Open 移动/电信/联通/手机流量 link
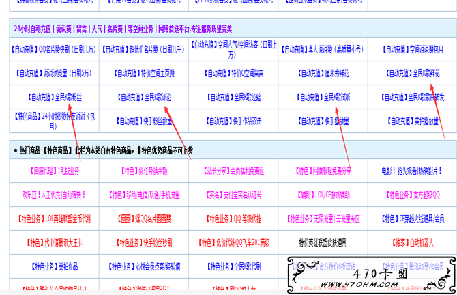 [144, 195]
